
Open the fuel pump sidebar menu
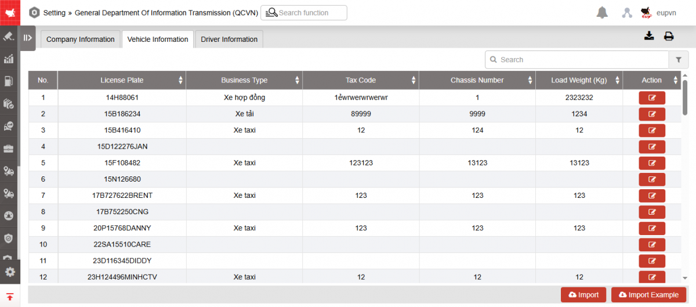[9, 81]
